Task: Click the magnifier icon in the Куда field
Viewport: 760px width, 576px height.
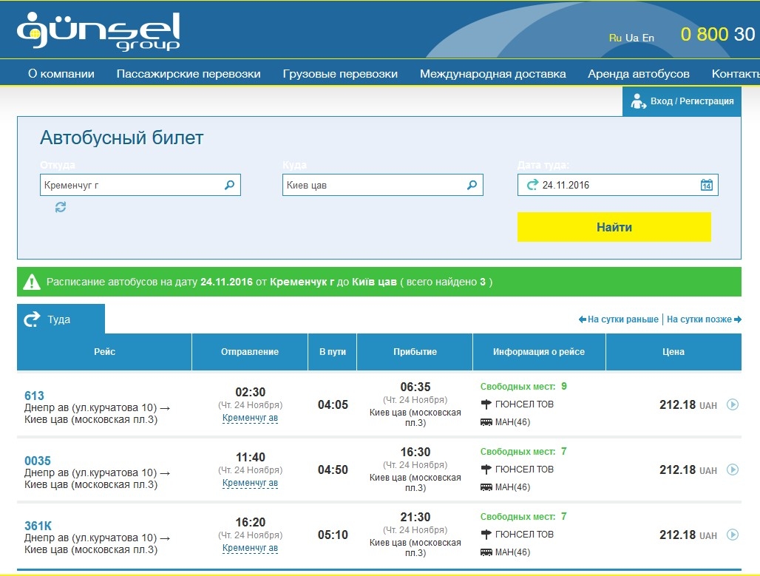Action: coord(472,185)
